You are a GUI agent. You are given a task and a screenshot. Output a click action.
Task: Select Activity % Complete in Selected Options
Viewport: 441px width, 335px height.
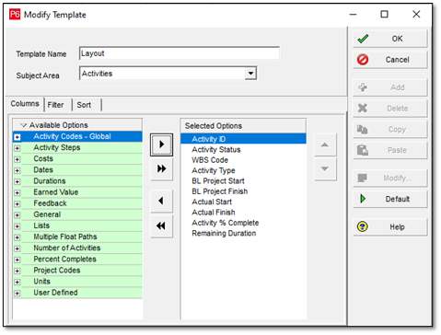[x=243, y=223]
